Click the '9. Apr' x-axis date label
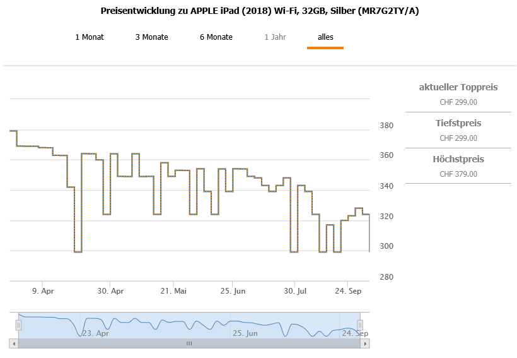 44,292
